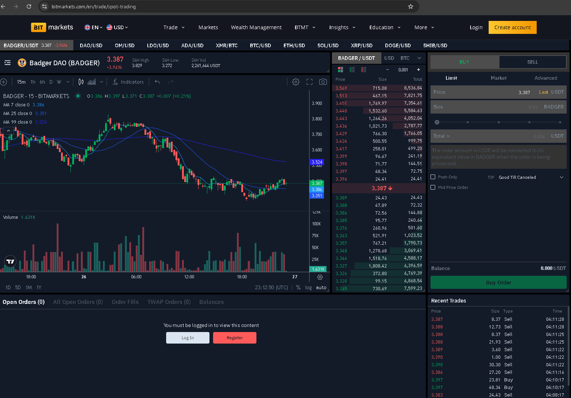
Task: Switch to TWAP Orders tab
Action: [x=169, y=302]
